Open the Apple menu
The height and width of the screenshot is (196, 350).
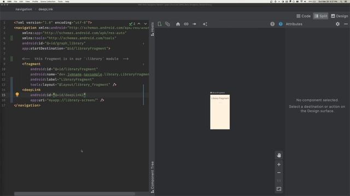click(4, 1)
